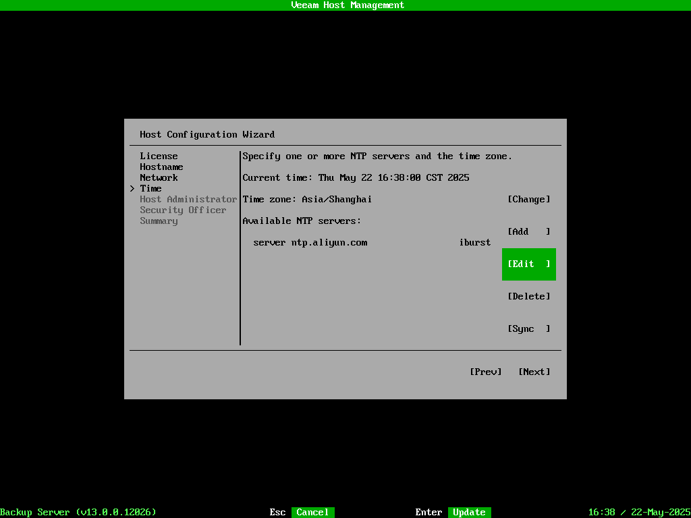
Task: Open the Network wizard step
Action: (x=159, y=177)
